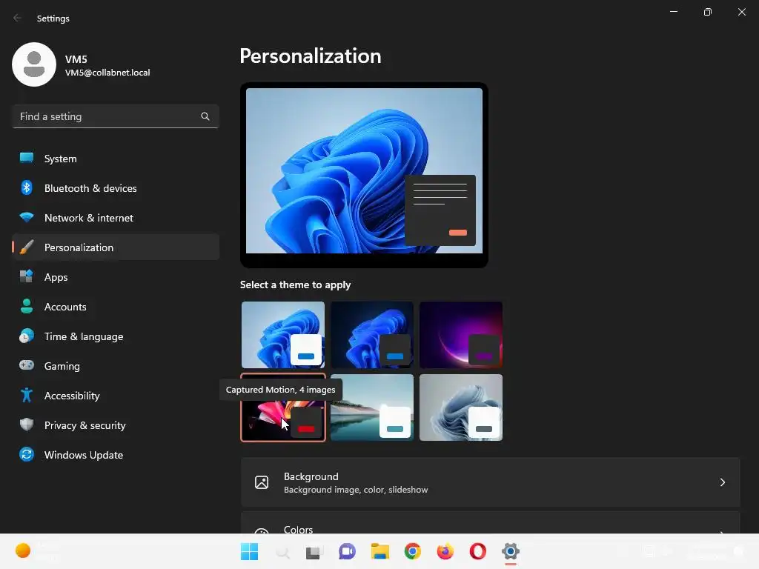This screenshot has width=759, height=569.
Task: Launch Firefox from the taskbar
Action: click(445, 551)
